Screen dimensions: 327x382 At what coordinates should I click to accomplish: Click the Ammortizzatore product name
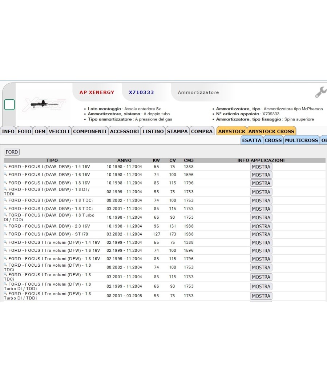pyautogui.click(x=198, y=92)
